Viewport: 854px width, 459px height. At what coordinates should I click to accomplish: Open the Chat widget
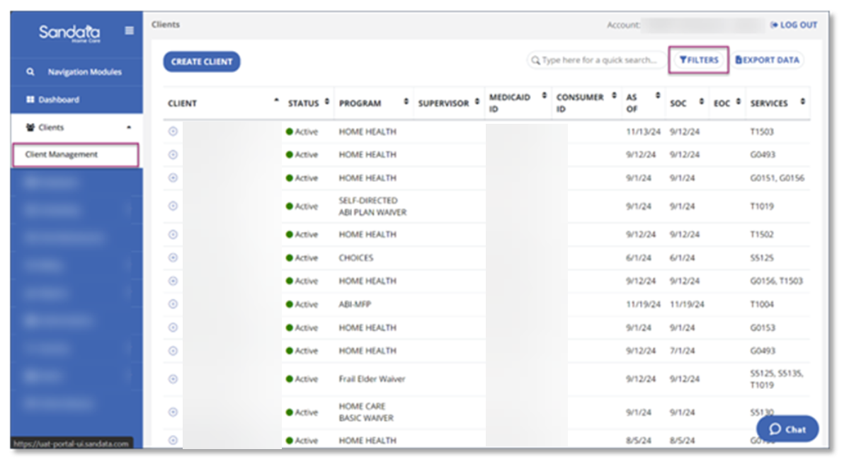(x=787, y=429)
